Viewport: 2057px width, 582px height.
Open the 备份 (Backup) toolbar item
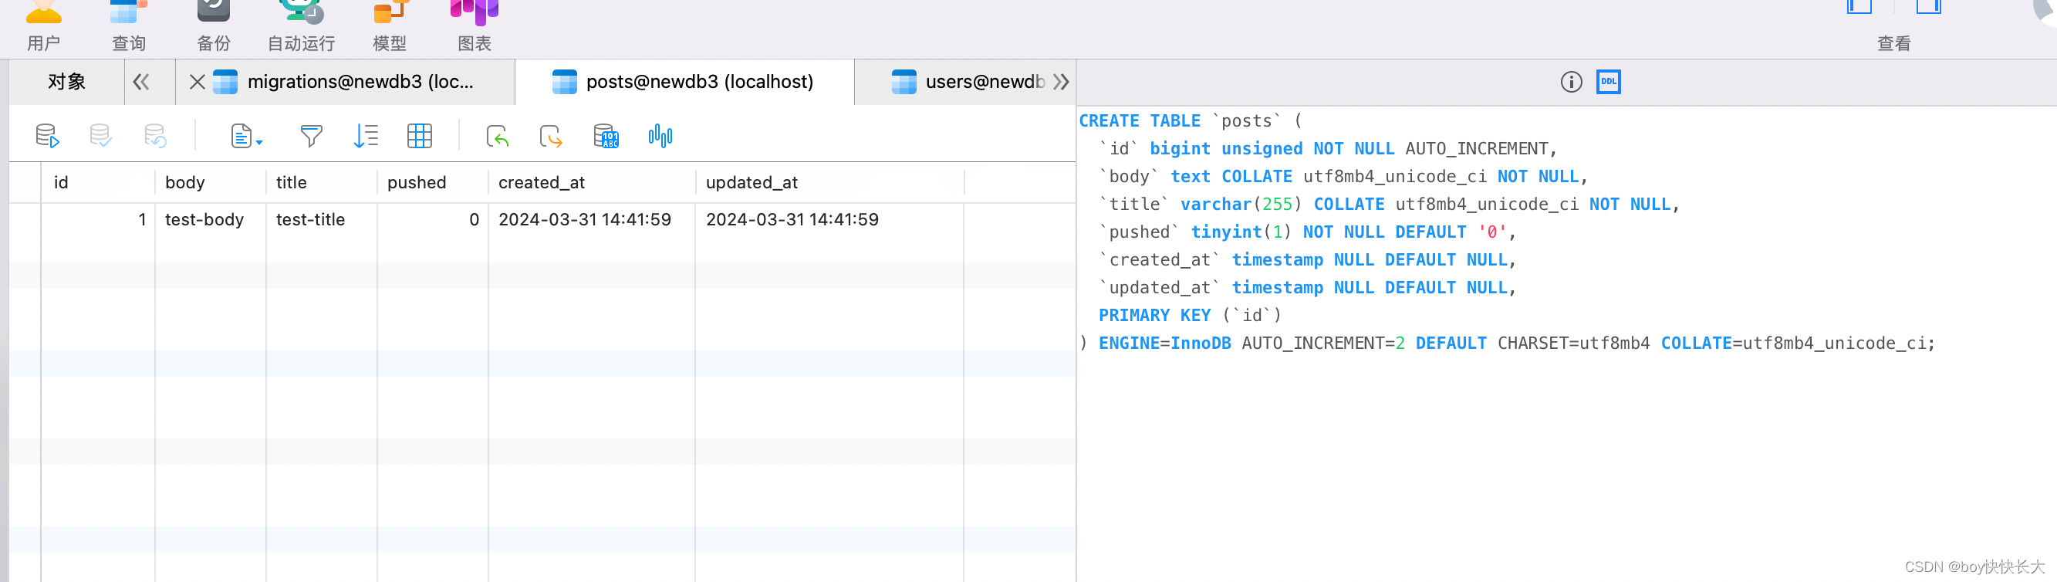pos(213,25)
